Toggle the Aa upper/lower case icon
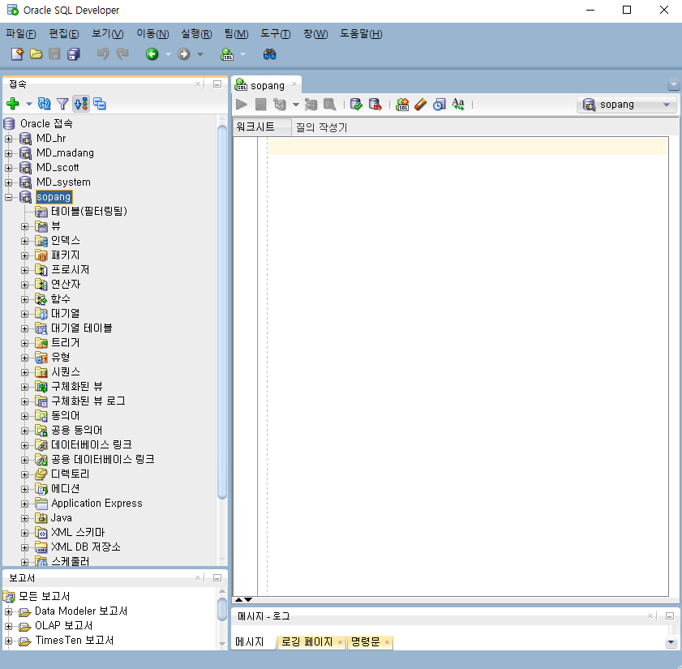This screenshot has height=669, width=682. click(458, 105)
